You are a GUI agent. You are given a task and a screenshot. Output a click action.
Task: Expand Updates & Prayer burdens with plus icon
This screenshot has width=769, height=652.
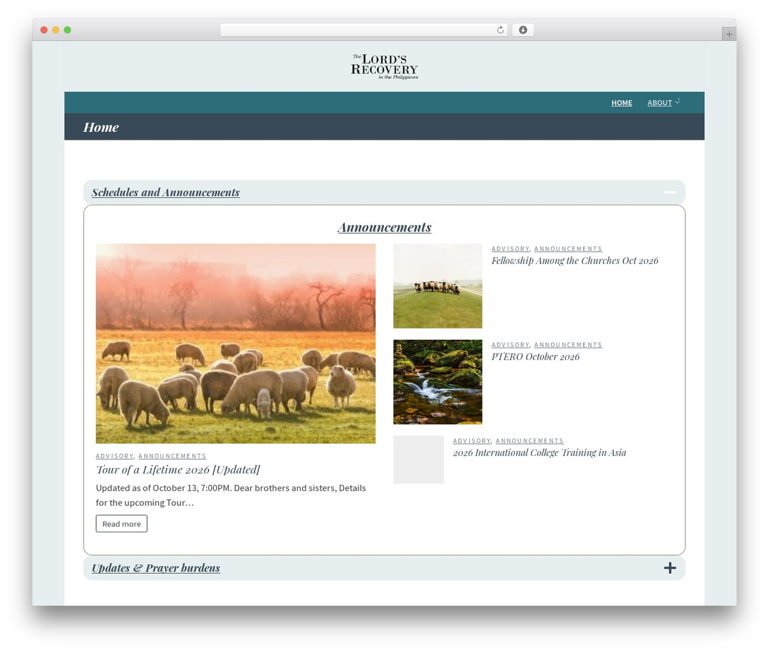coord(670,568)
